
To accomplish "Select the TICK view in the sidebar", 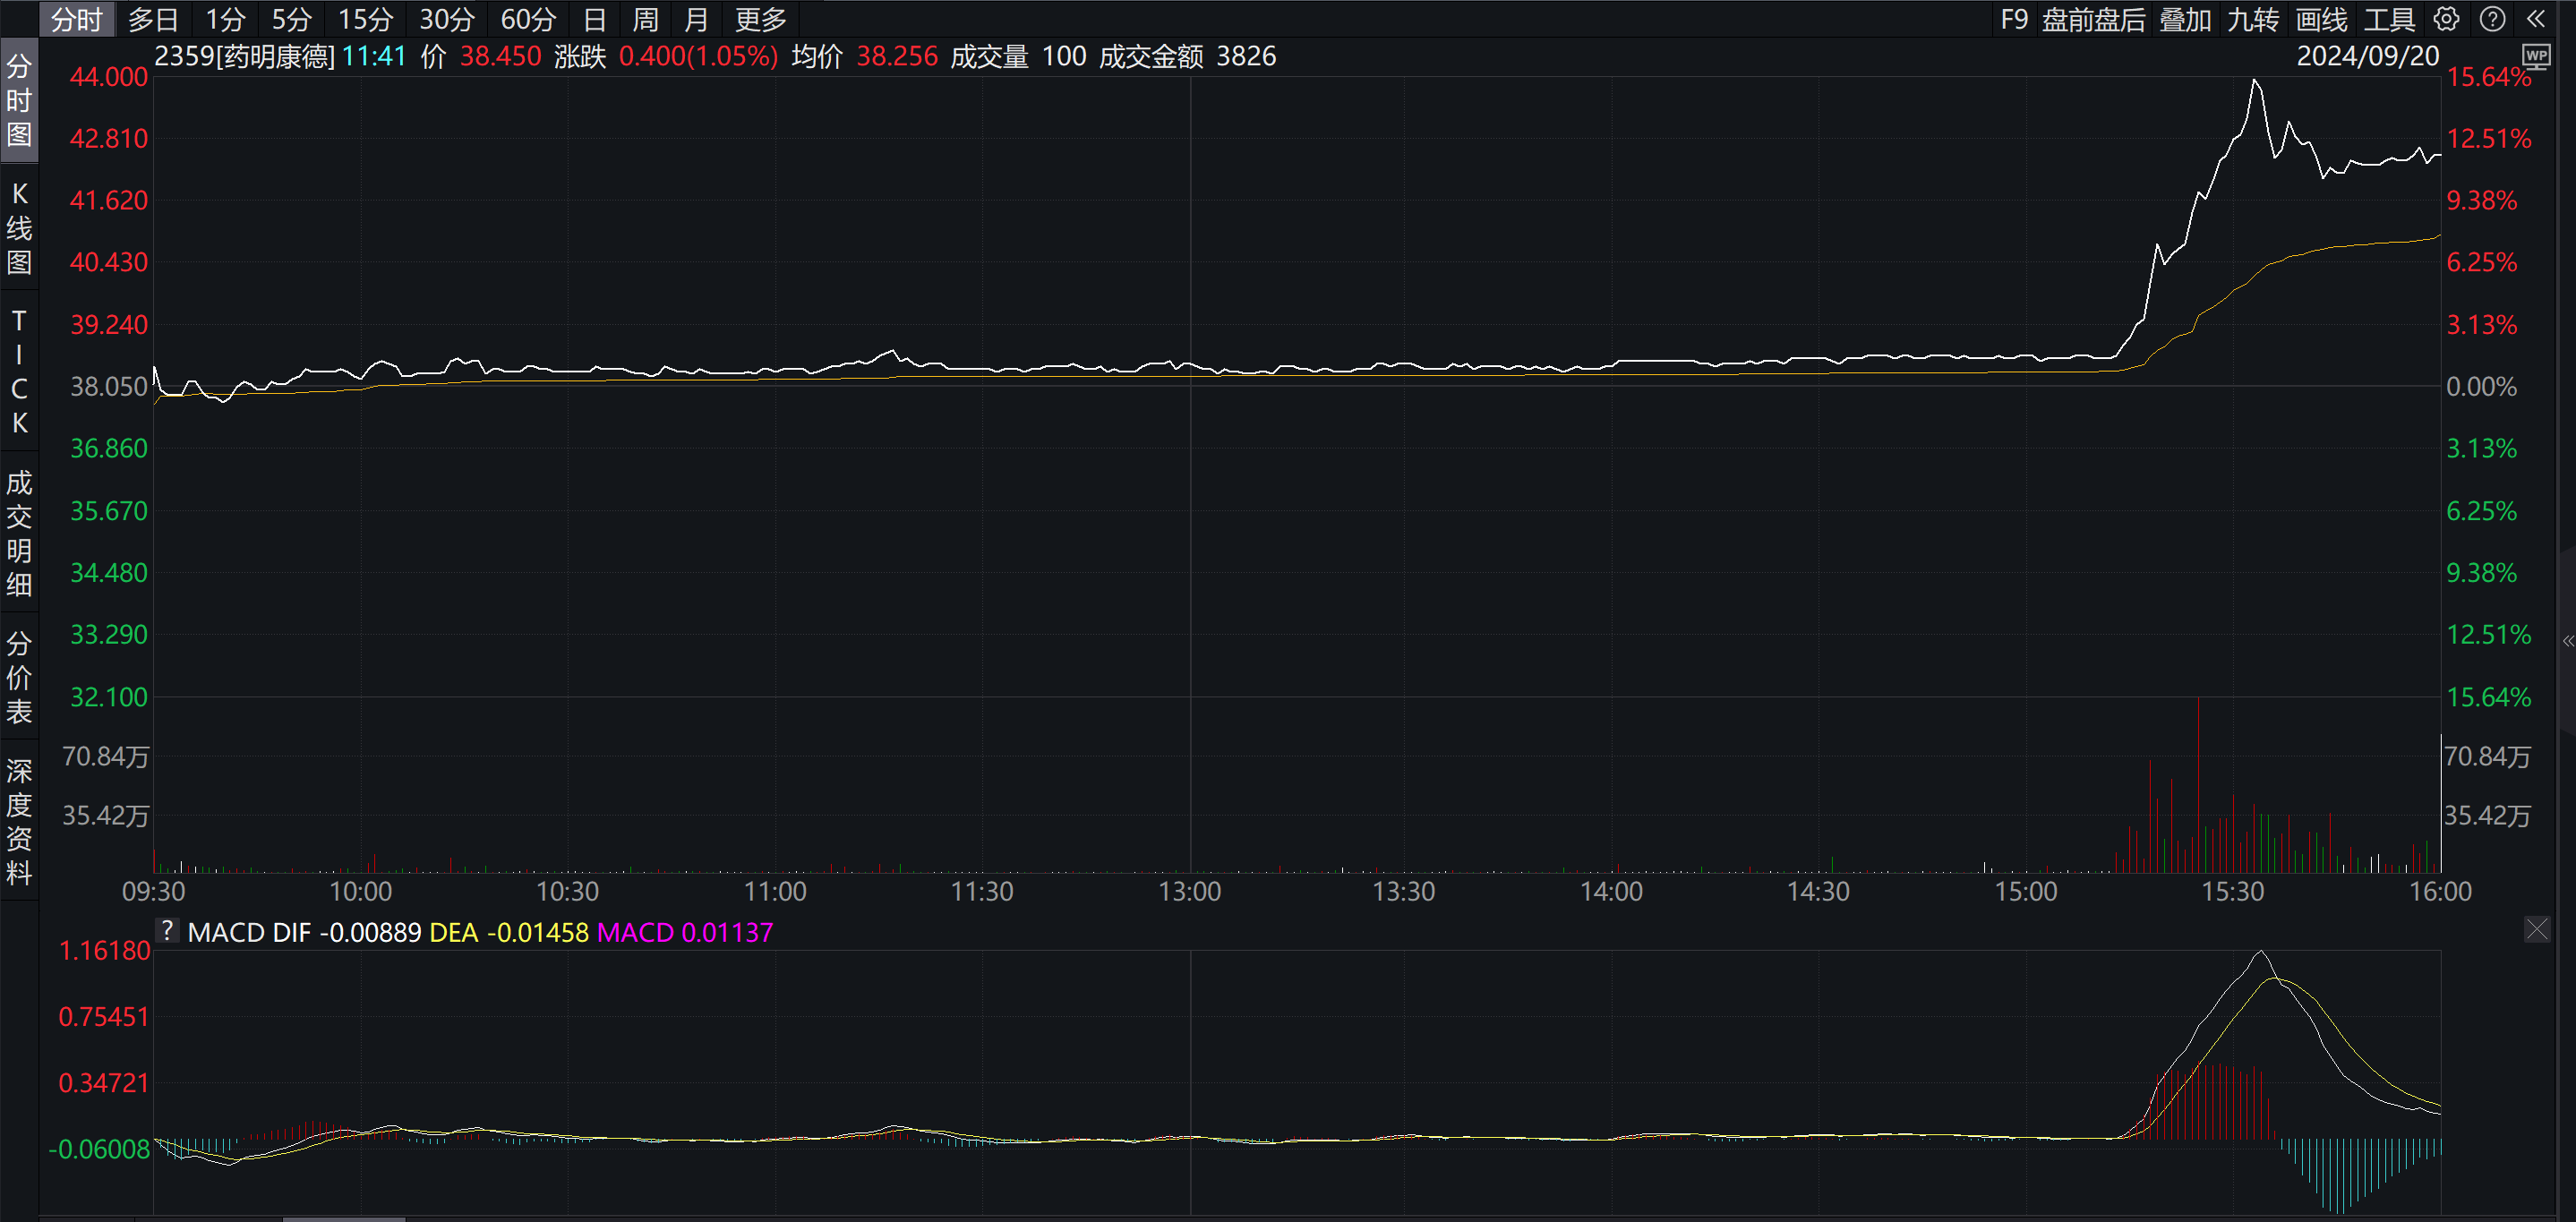I will pyautogui.click(x=19, y=368).
